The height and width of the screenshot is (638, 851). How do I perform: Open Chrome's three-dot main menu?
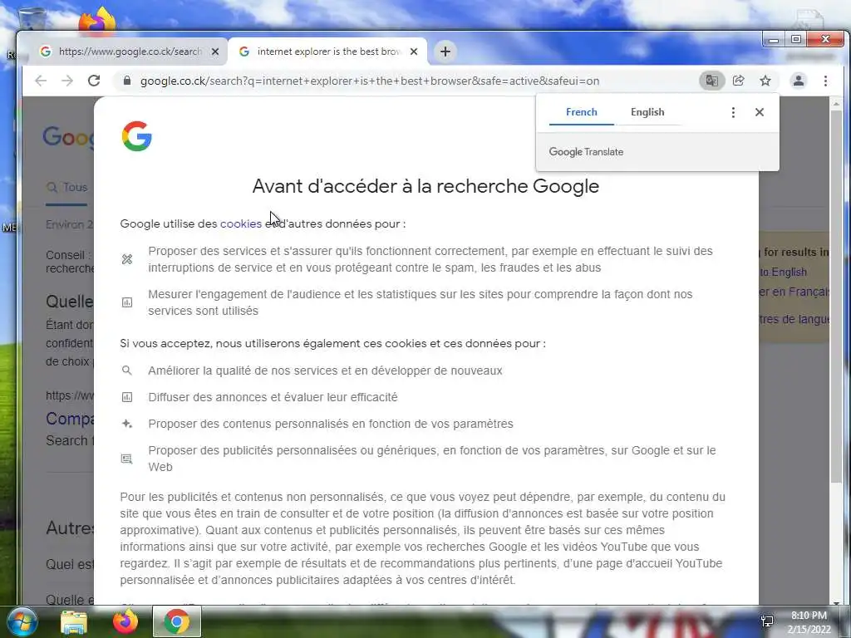pos(825,81)
